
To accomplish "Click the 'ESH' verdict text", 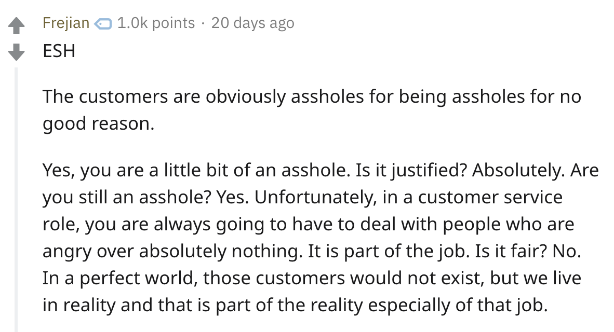I will [59, 51].
